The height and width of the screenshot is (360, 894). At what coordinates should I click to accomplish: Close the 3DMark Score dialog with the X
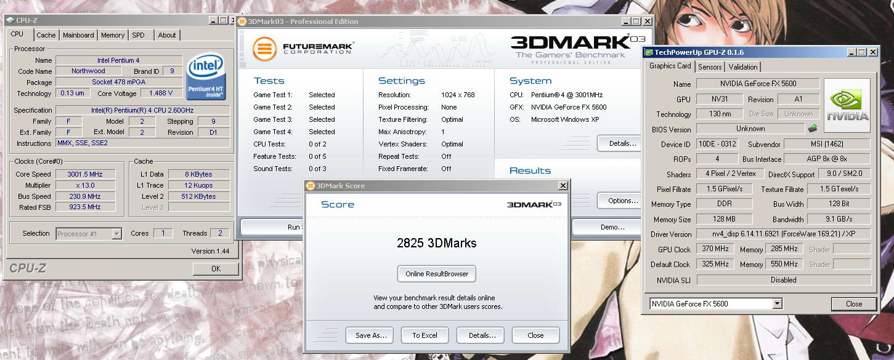563,186
